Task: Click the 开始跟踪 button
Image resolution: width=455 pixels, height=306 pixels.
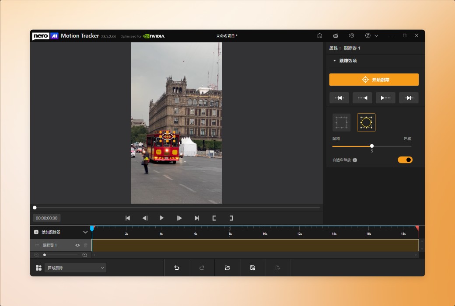Action: tap(374, 80)
